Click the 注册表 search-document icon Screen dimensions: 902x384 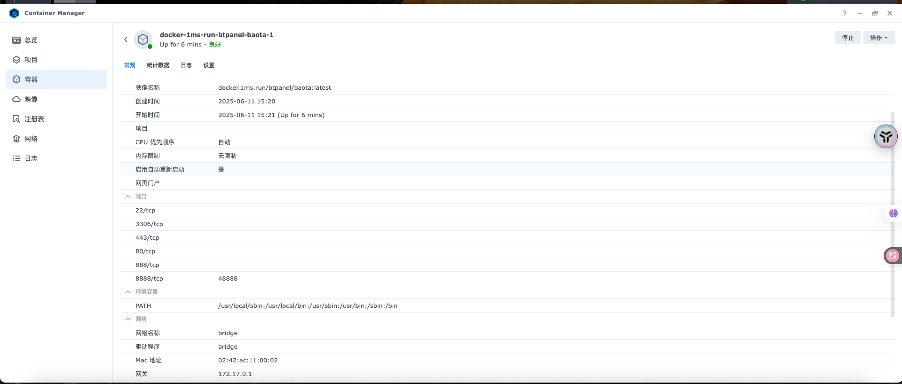click(x=16, y=119)
